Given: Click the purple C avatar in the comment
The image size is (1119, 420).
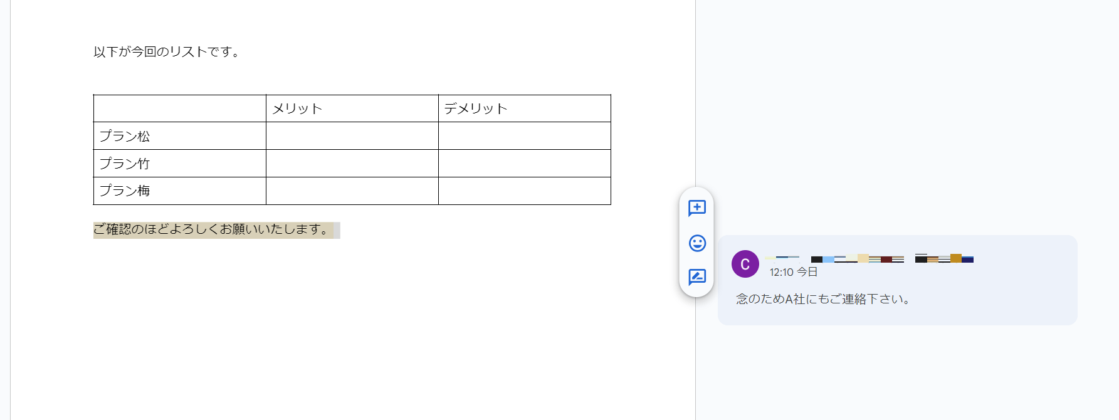Looking at the screenshot, I should 745,264.
